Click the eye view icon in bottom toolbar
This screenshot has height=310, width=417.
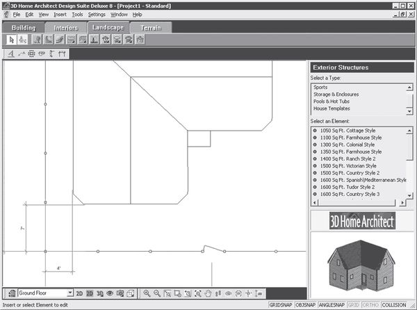110,293
